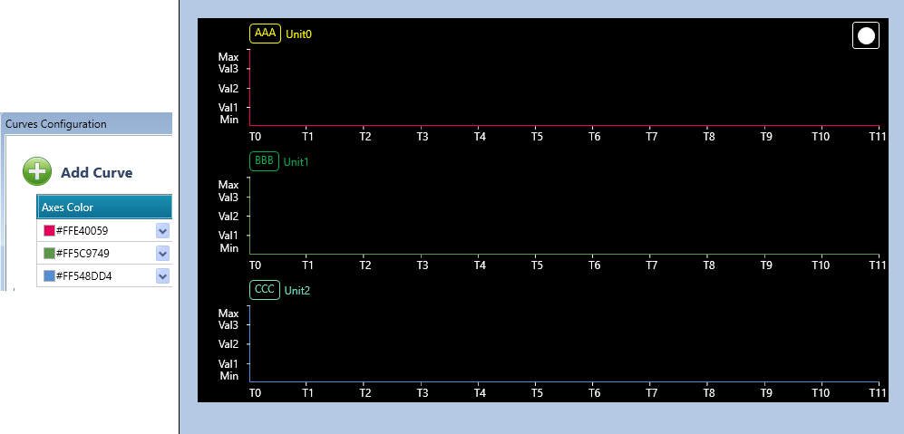Select the AAA curve label badge

click(x=265, y=34)
